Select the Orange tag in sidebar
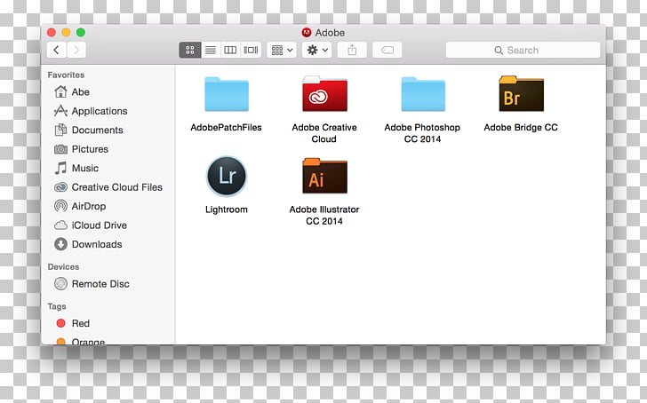 [x=108, y=341]
